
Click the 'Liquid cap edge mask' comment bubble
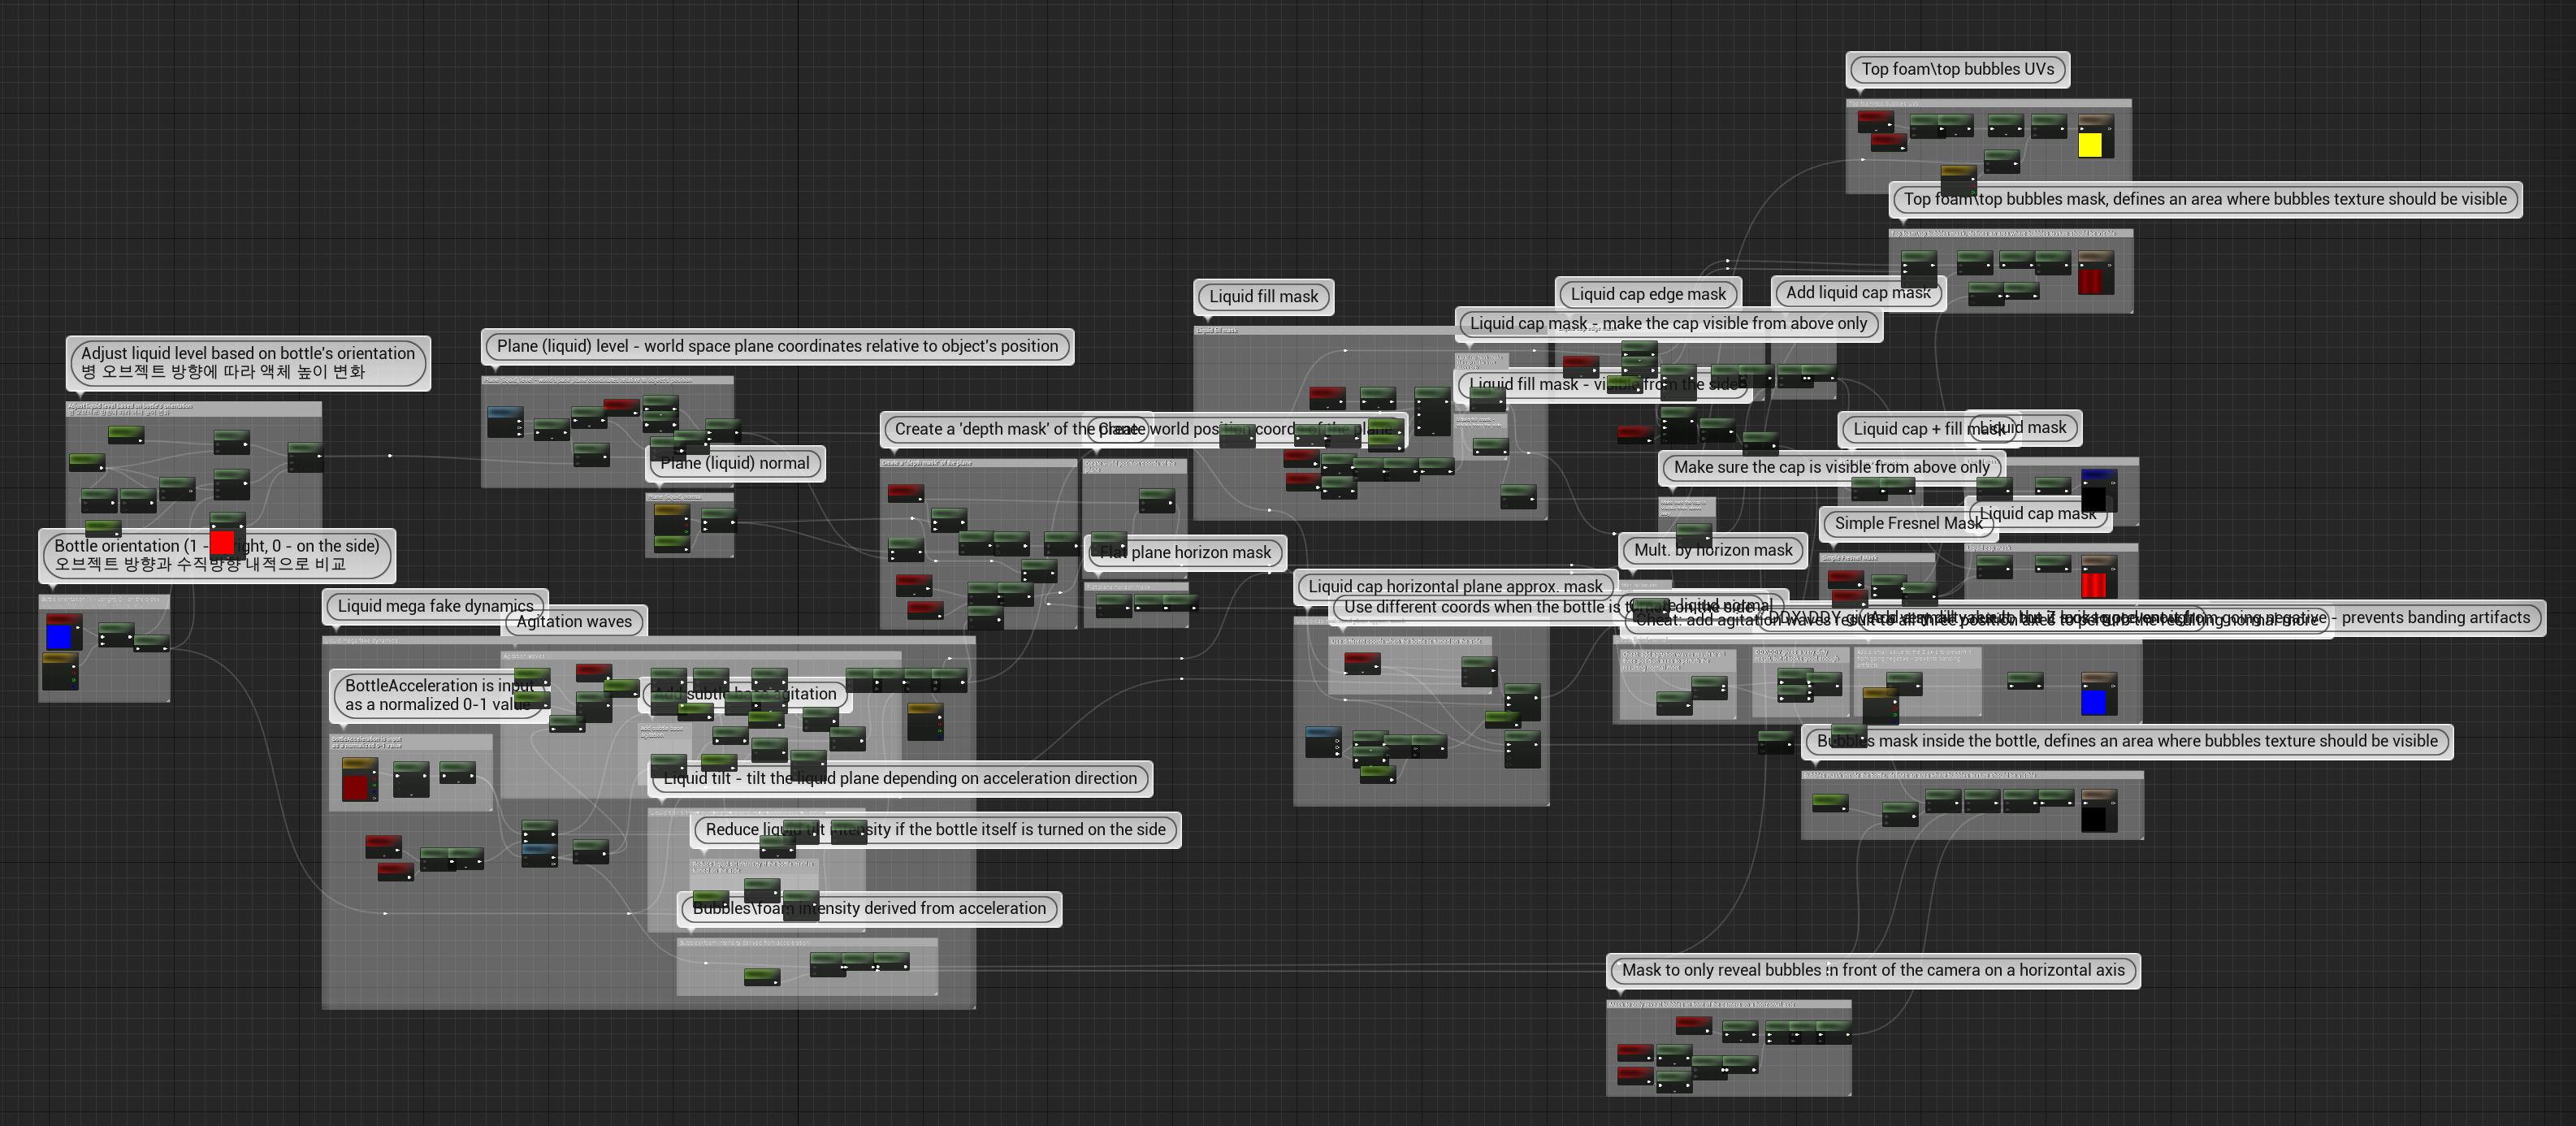pyautogui.click(x=1647, y=293)
